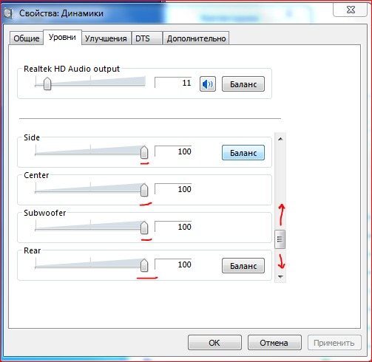Click the speaker icon in the title bar
The width and height of the screenshot is (372, 362).
tap(8, 13)
